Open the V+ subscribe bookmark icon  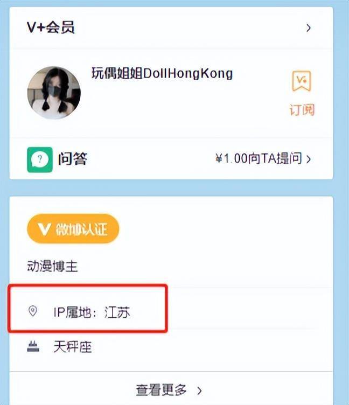coord(302,81)
